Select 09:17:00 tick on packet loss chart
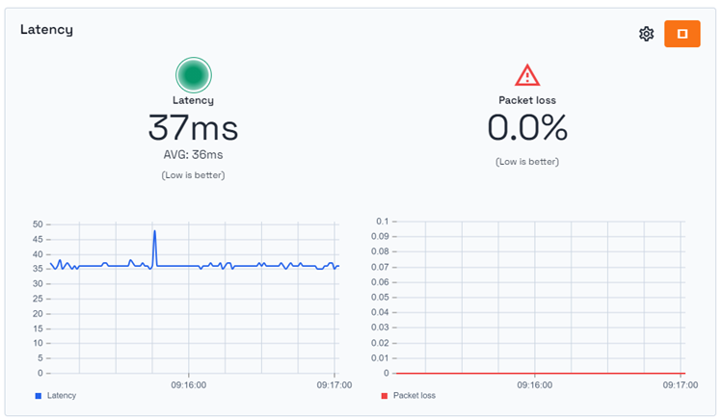723x420 pixels. tap(681, 385)
